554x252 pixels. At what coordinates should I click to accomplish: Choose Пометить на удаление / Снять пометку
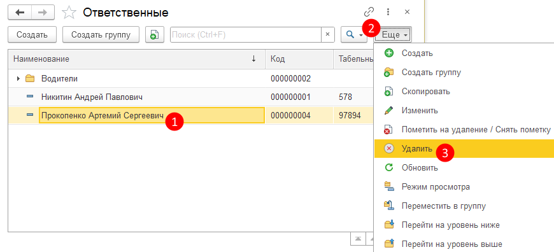coord(464,130)
